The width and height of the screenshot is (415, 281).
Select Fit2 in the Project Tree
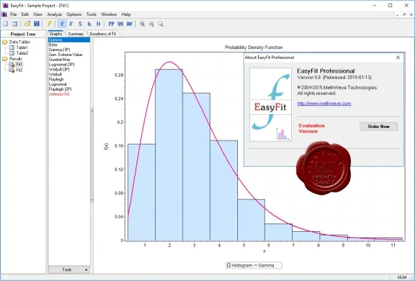19,70
